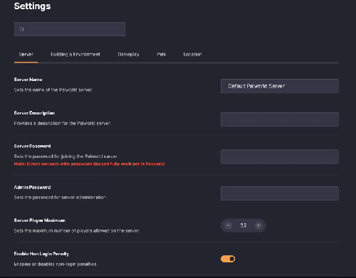
Task: Decrease Server Player Maximum with minus
Action: 228,225
